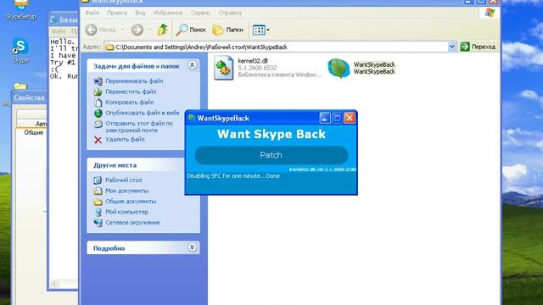The image size is (543, 305).
Task: Click the rename file icon
Action: (98, 81)
